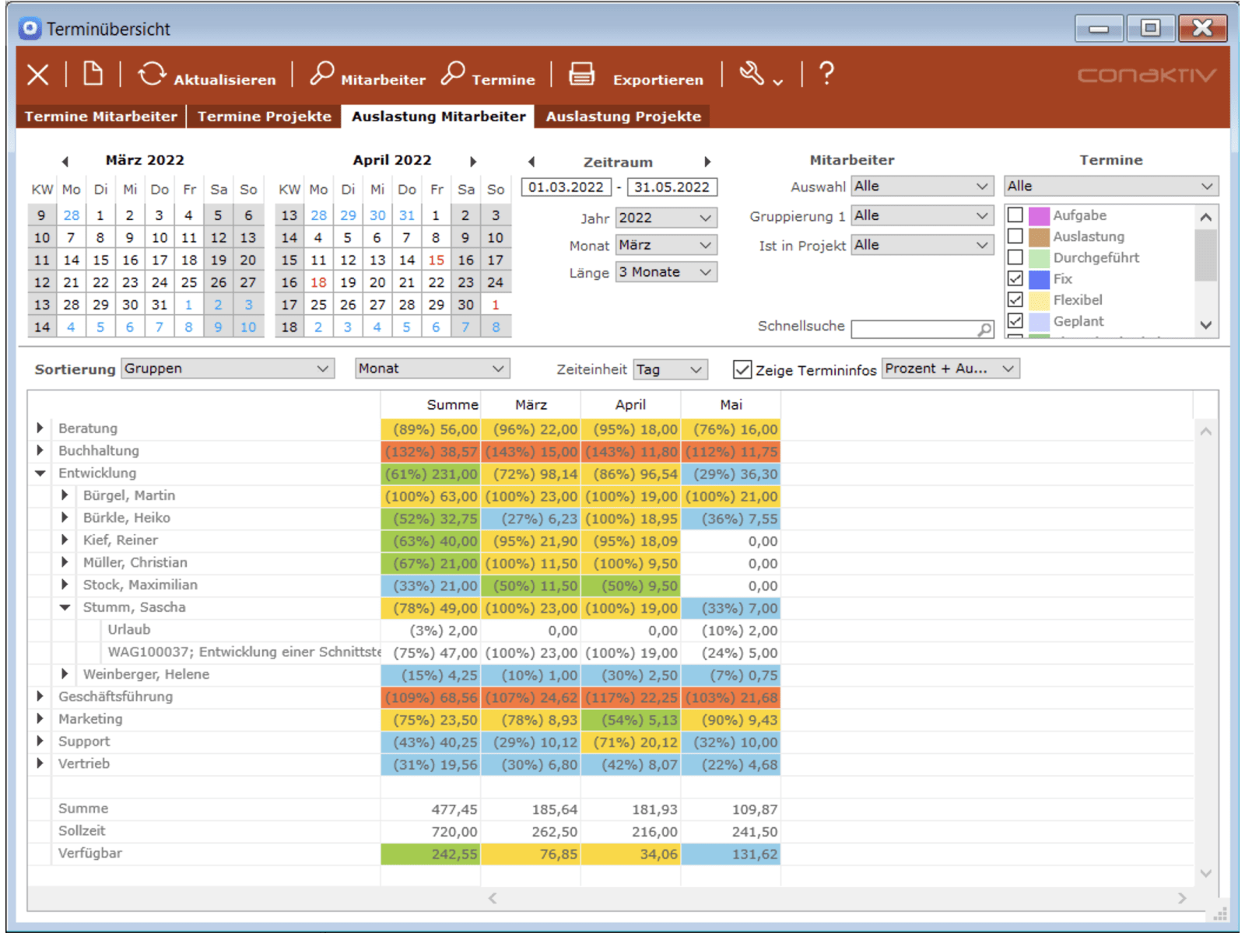Enable the Aufgabe checkbox
The width and height of the screenshot is (1245, 933).
pos(1015,215)
